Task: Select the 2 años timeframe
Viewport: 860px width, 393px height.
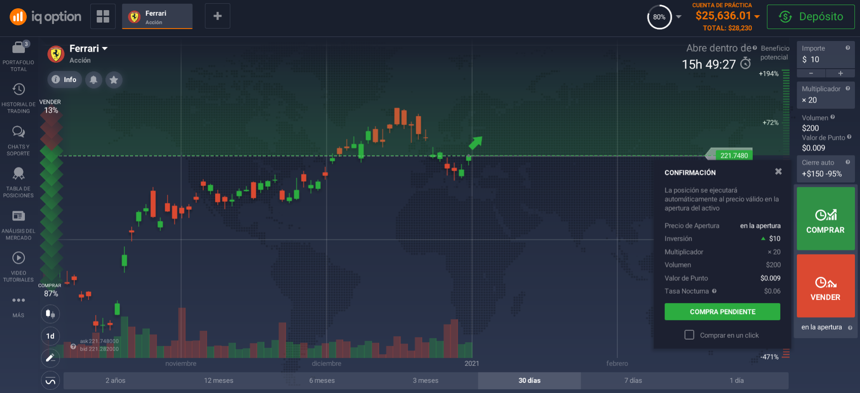Action: tap(115, 381)
